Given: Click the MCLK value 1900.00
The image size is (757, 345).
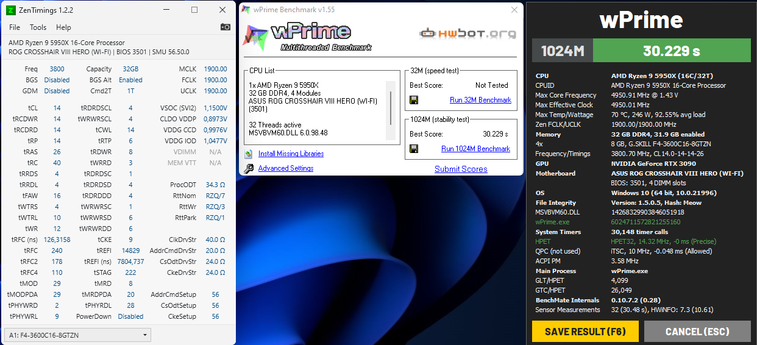Looking at the screenshot, I should pos(215,69).
